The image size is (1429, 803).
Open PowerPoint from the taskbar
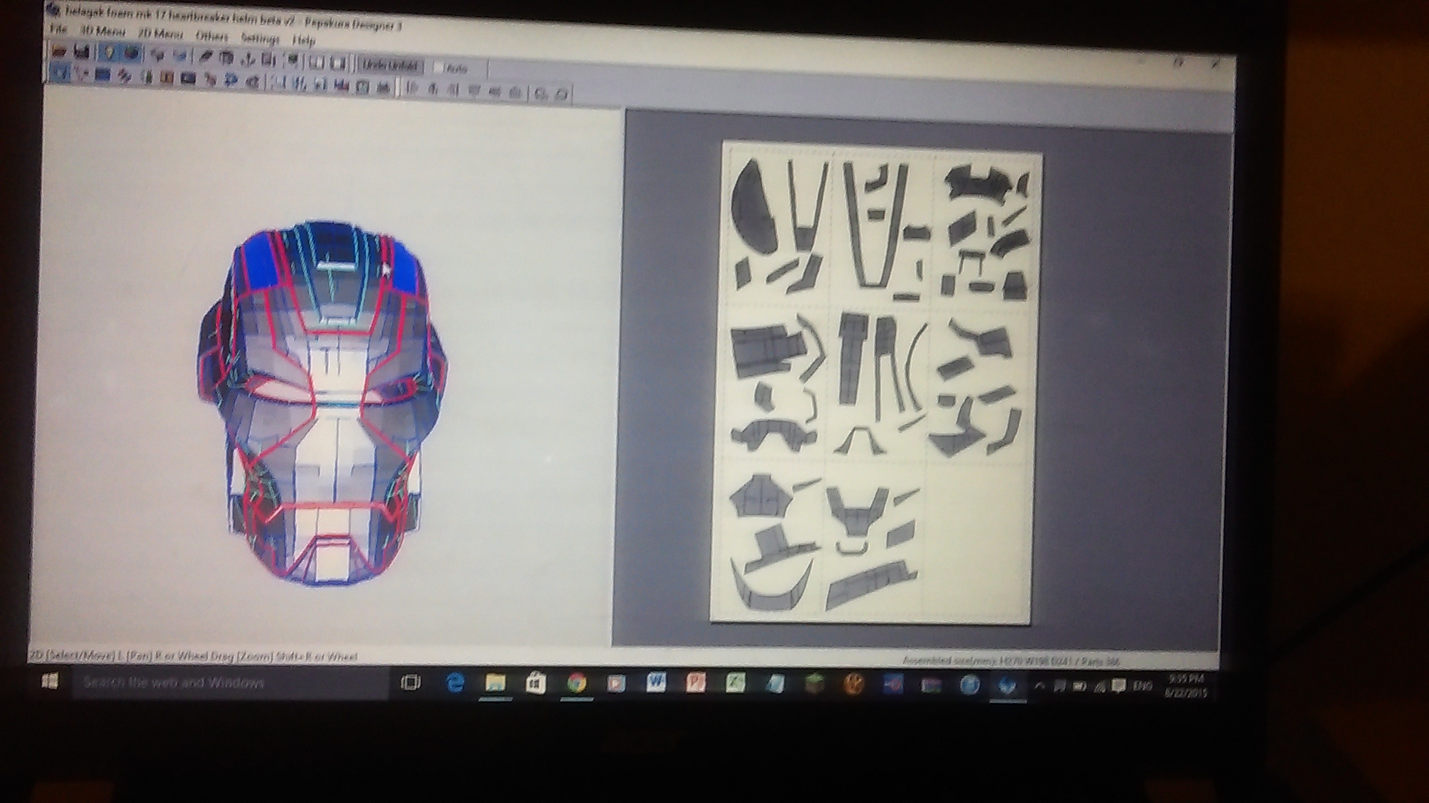696,683
